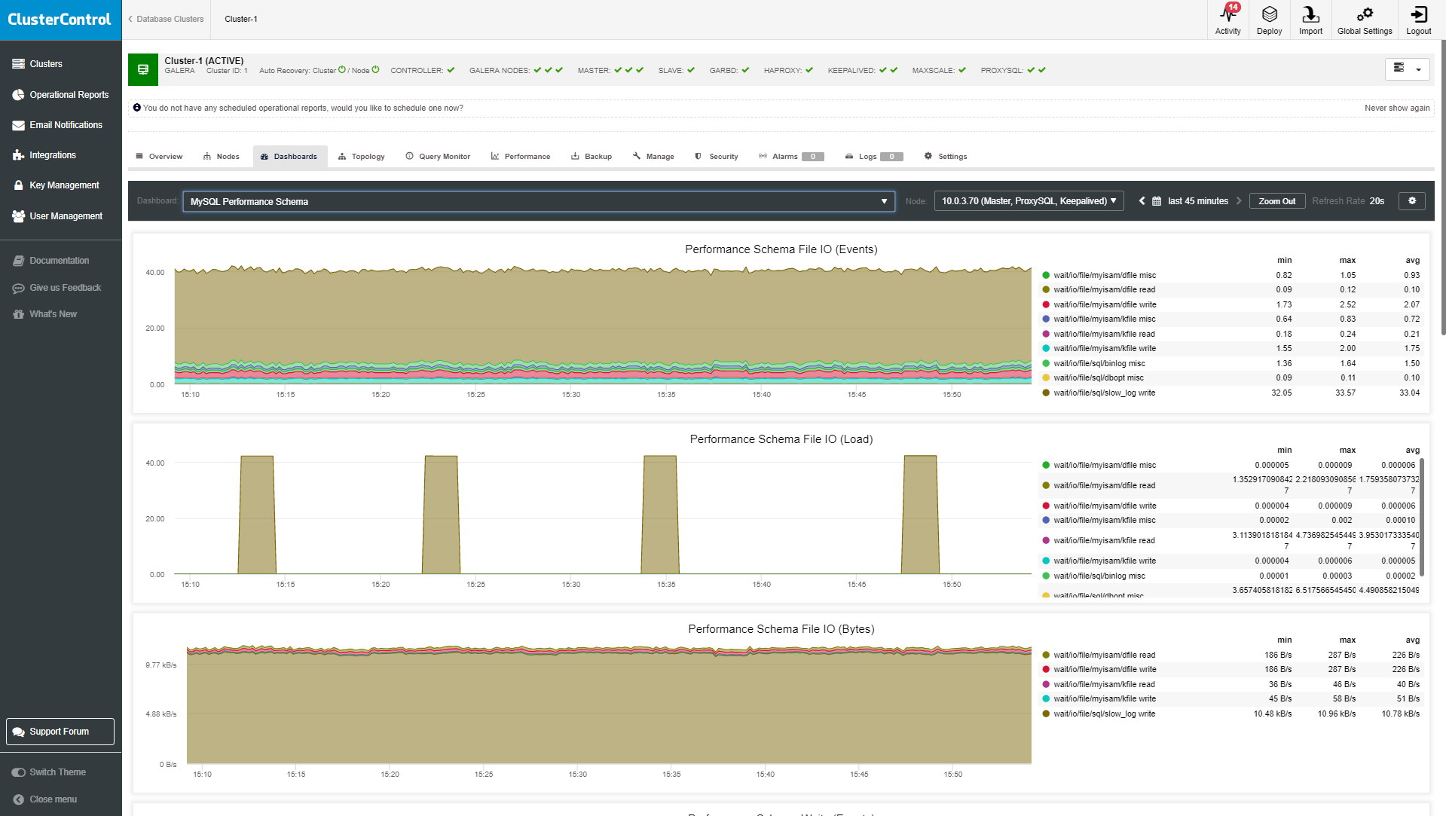Click Never show again link
Viewport: 1446px width, 816px height.
tap(1397, 108)
